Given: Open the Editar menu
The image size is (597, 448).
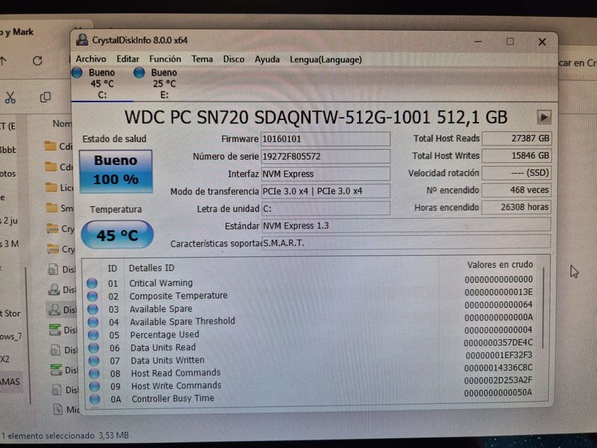Looking at the screenshot, I should coord(128,59).
